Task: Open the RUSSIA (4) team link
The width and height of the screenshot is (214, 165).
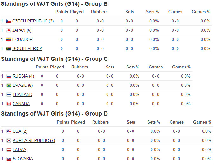Action: [23, 76]
